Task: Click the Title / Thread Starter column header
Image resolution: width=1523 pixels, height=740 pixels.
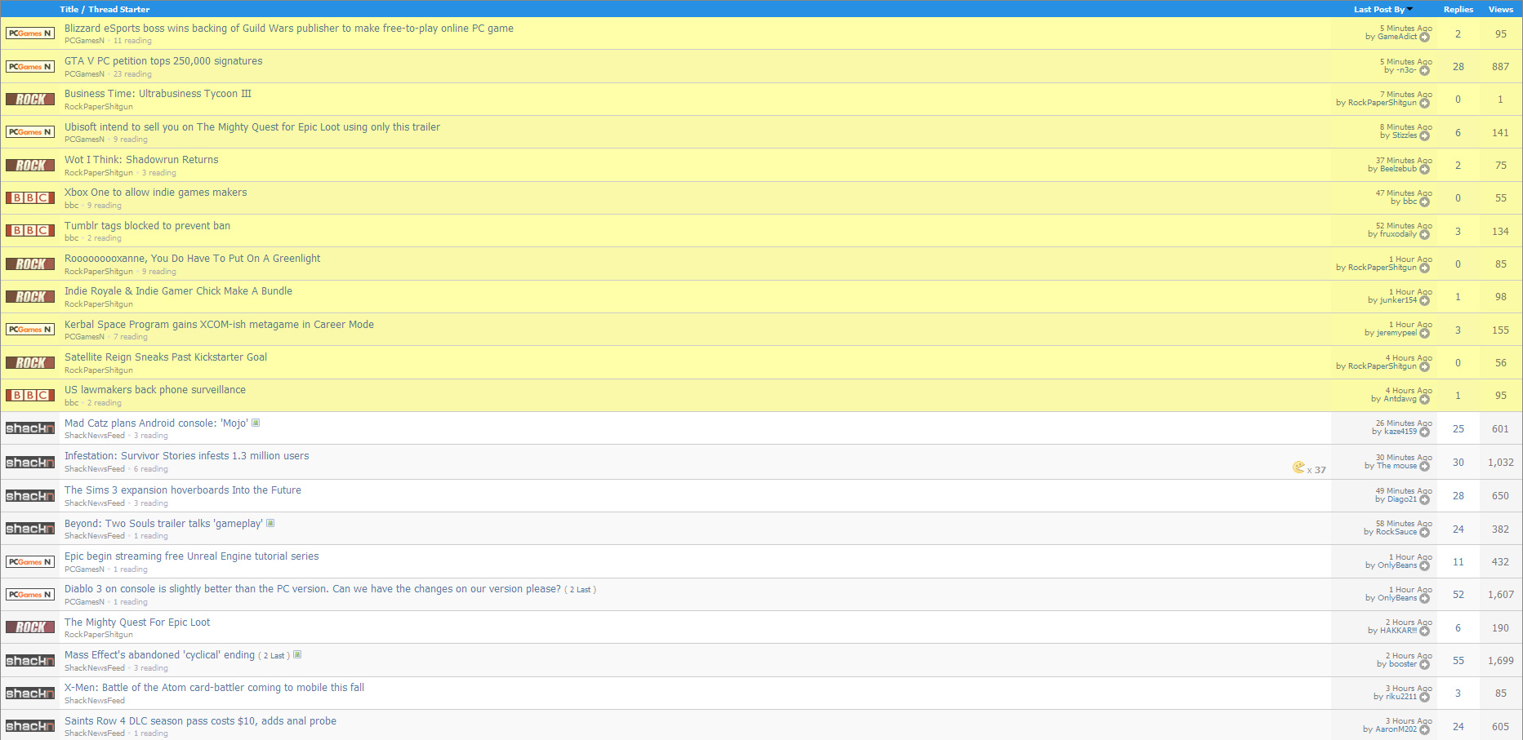Action: coord(104,9)
